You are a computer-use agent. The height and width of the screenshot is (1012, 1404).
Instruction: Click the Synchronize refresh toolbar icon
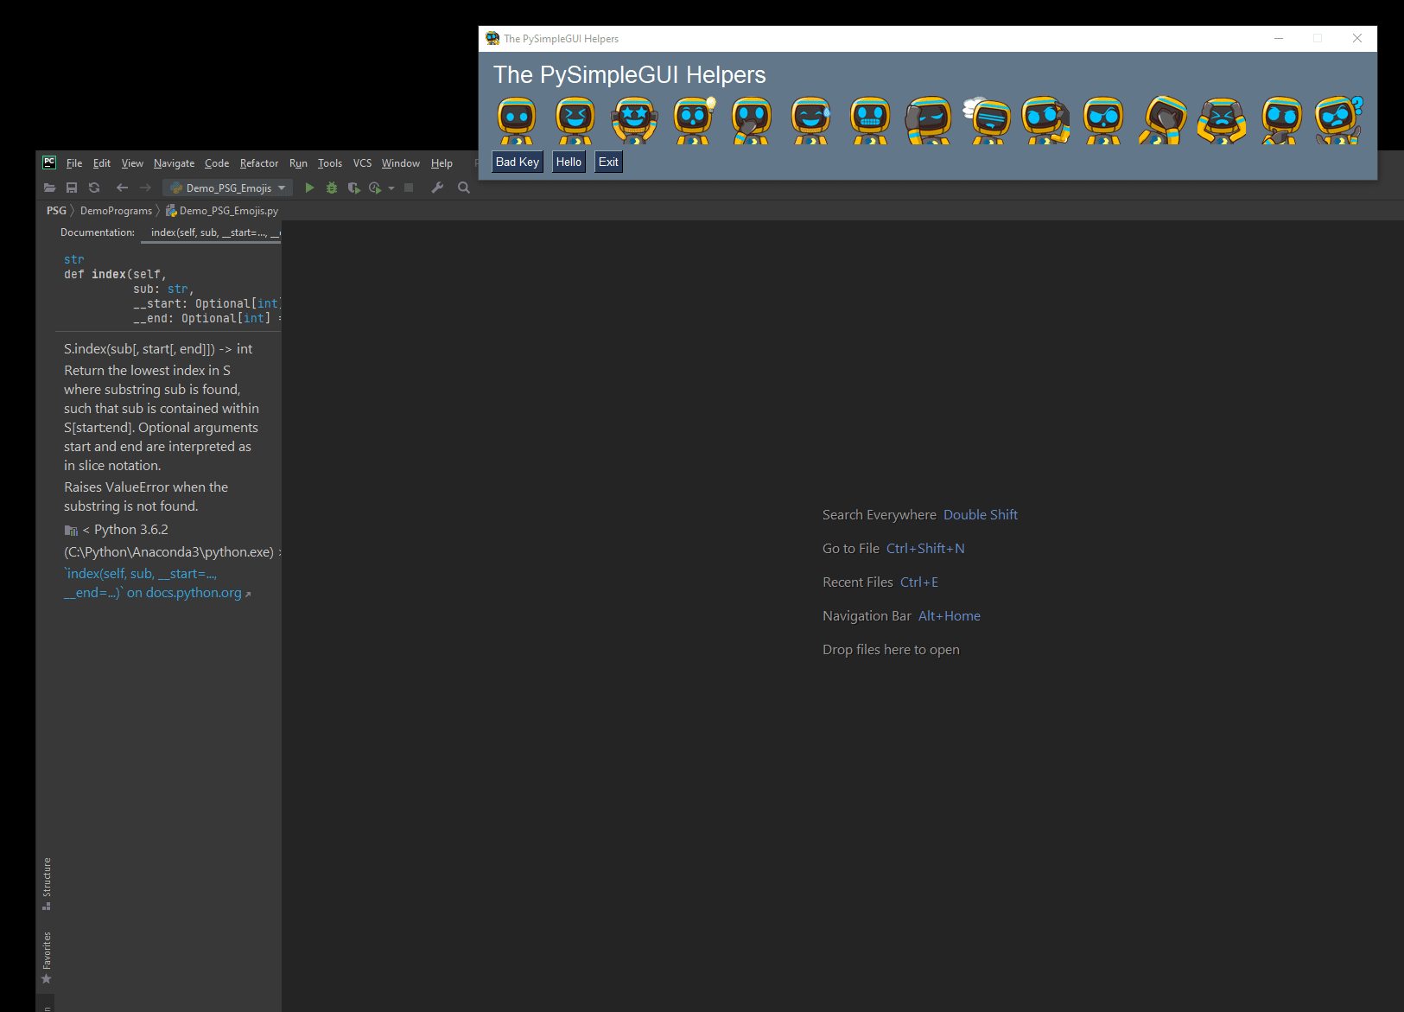click(x=94, y=188)
